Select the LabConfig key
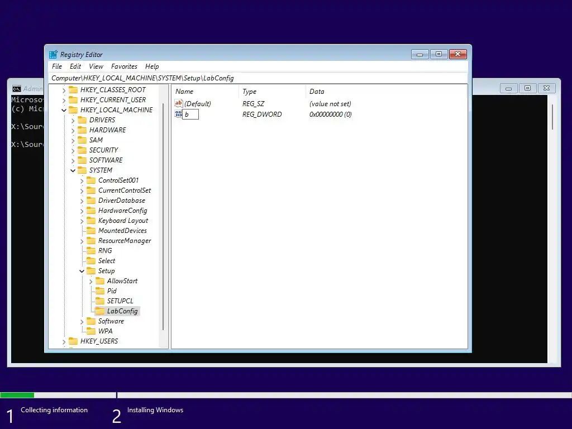The width and height of the screenshot is (572, 429). (x=122, y=311)
